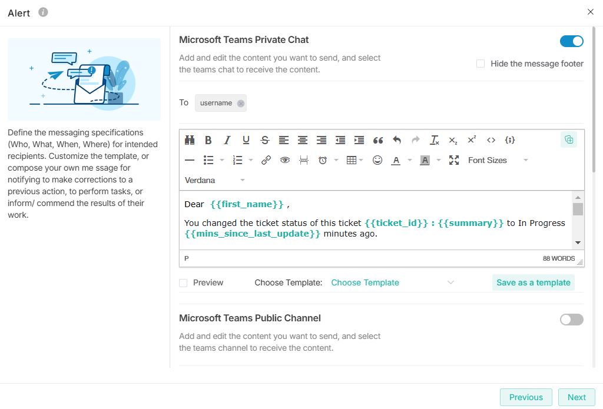Image resolution: width=603 pixels, height=409 pixels.
Task: Open the Choose Template dropdown
Action: click(x=392, y=283)
